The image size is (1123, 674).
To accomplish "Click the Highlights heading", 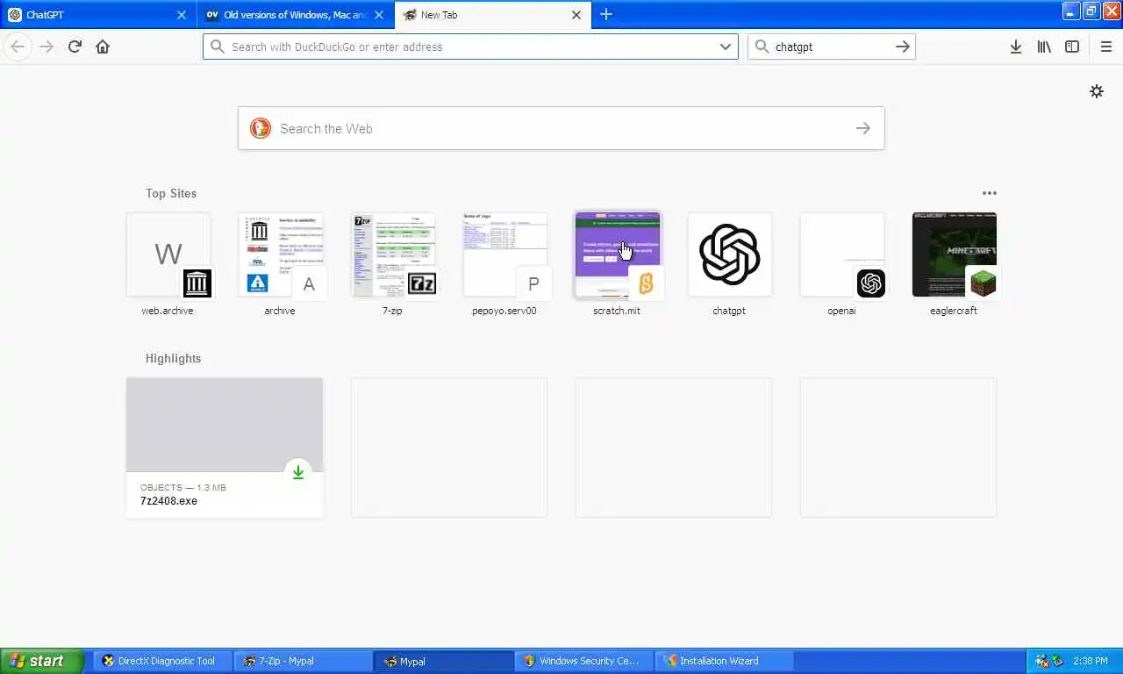I will pos(173,358).
